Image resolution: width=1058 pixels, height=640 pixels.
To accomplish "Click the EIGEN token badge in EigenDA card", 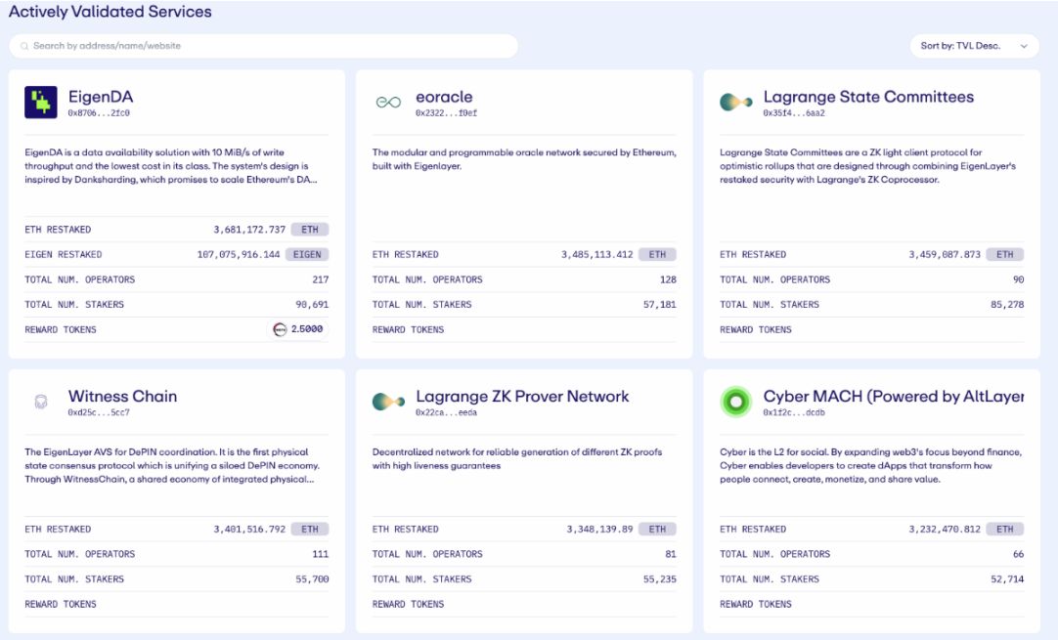I will coord(307,254).
